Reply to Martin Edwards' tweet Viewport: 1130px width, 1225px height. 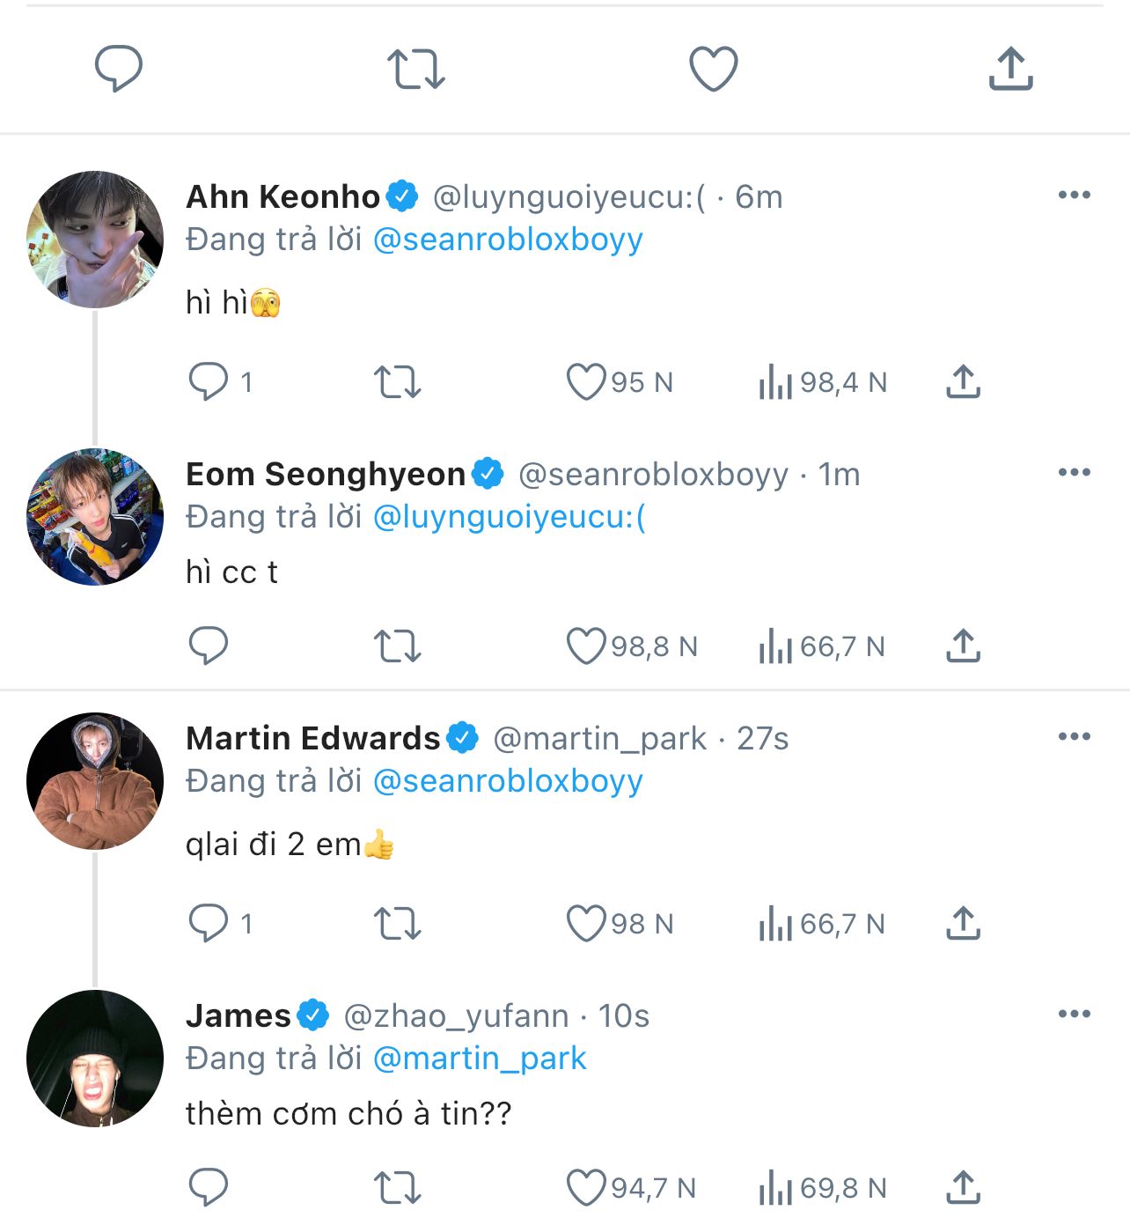pos(209,923)
